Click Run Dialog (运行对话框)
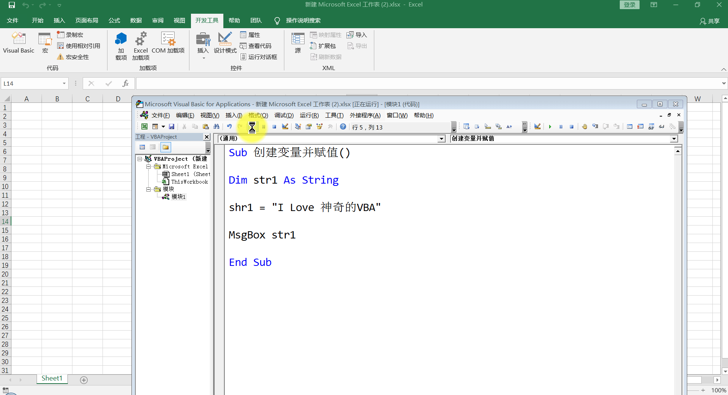Screen dimensions: 728x395 [x=258, y=57]
